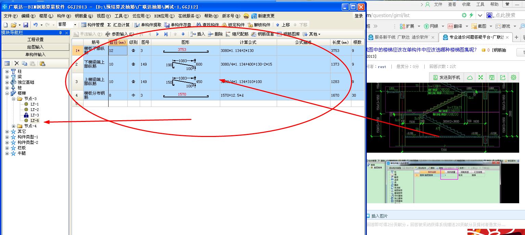Click diameter cell with value 12
Screen dimensions: 525x235
tap(118, 51)
